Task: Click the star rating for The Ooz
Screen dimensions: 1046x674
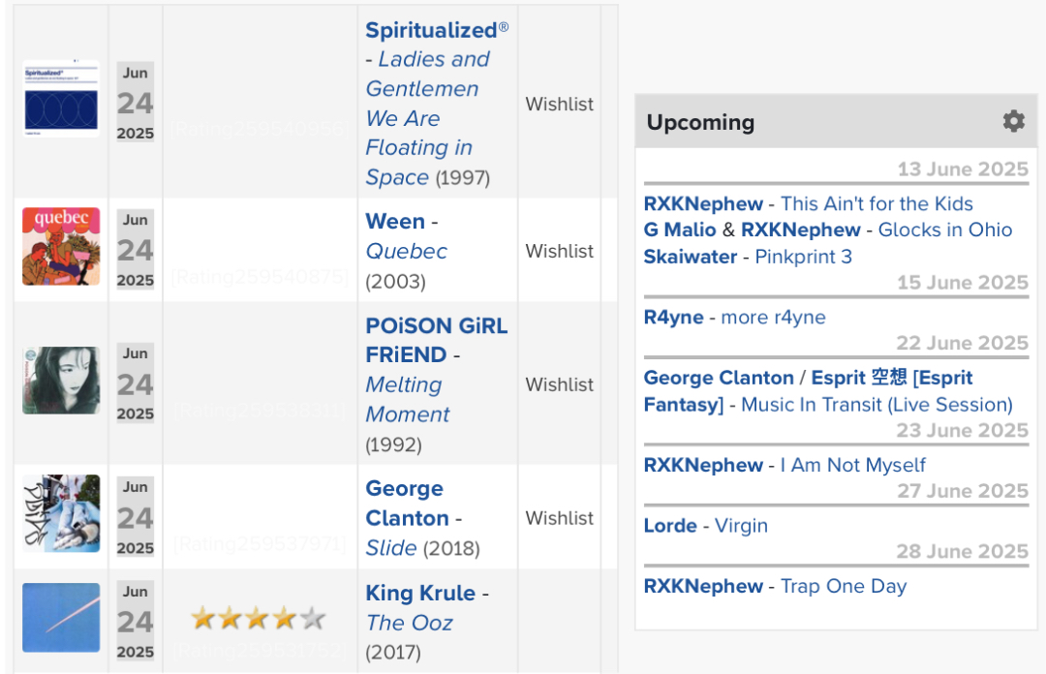Action: (259, 619)
